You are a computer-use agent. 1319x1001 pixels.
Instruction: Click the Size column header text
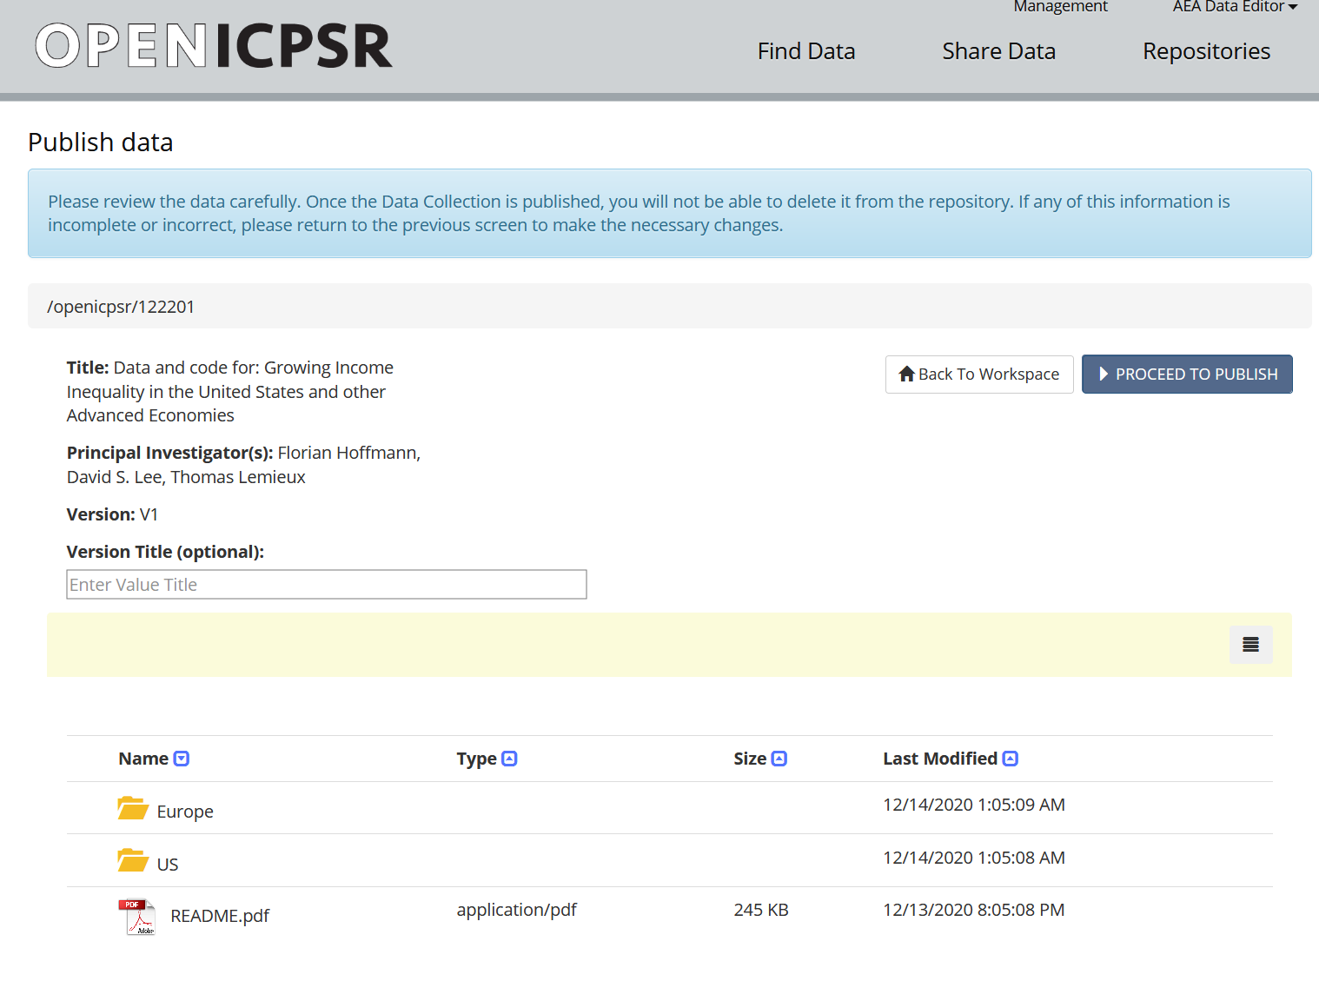[x=750, y=759]
